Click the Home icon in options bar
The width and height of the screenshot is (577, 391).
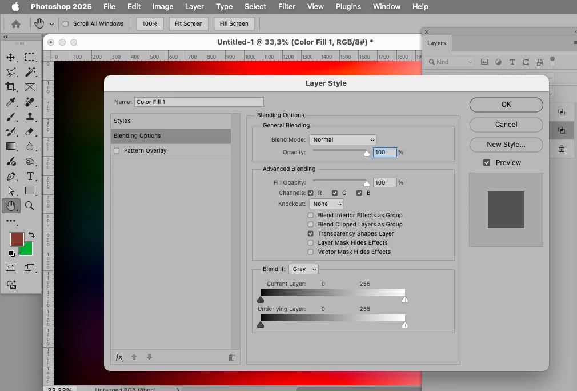click(x=16, y=25)
